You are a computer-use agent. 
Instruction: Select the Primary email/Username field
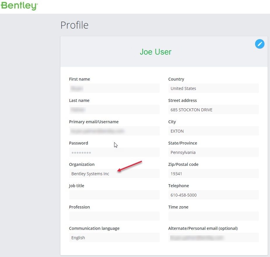(x=114, y=131)
